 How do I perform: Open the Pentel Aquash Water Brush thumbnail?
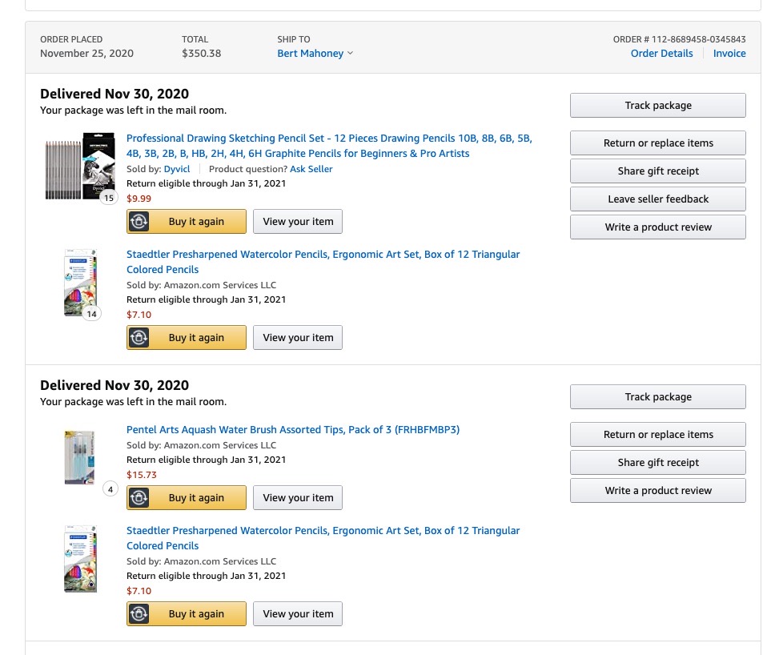(x=79, y=457)
